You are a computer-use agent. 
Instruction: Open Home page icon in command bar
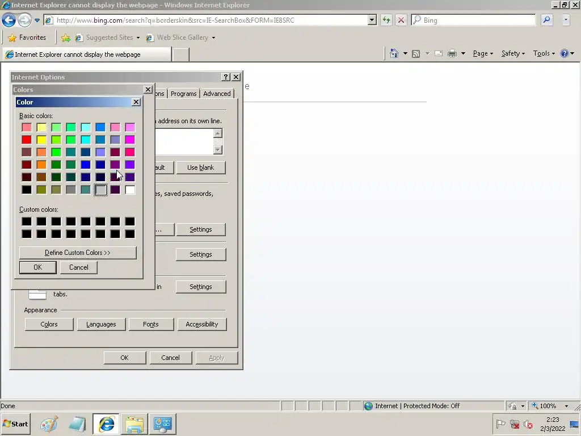pos(394,54)
